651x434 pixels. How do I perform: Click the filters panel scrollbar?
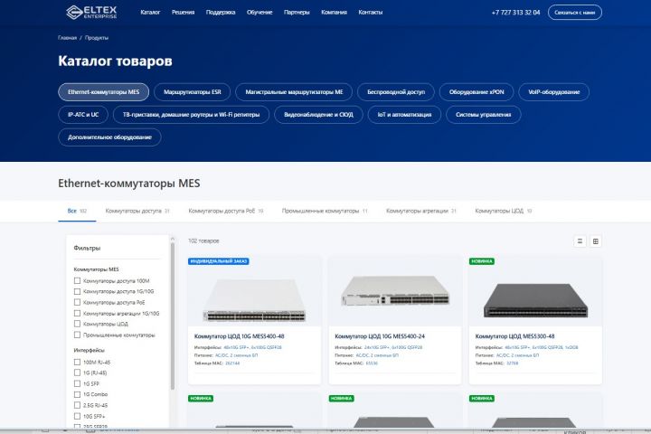pos(173,316)
